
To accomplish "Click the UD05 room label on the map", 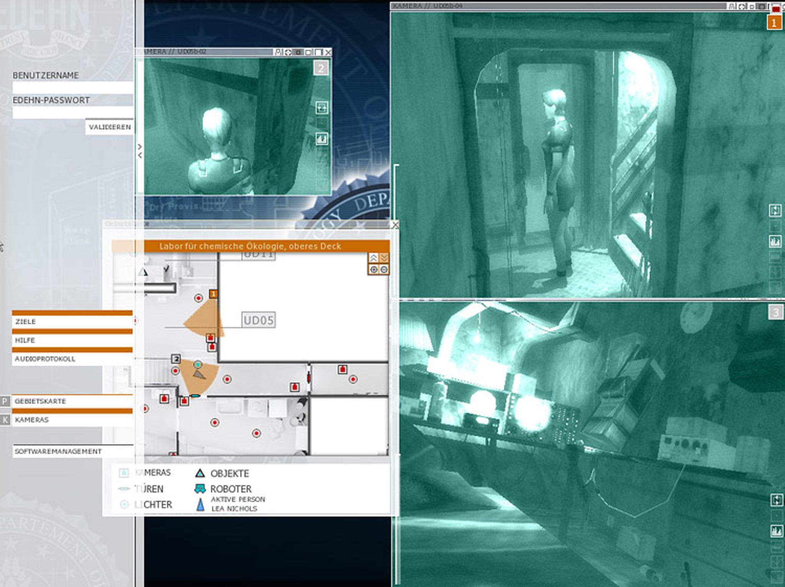I will pyautogui.click(x=258, y=320).
